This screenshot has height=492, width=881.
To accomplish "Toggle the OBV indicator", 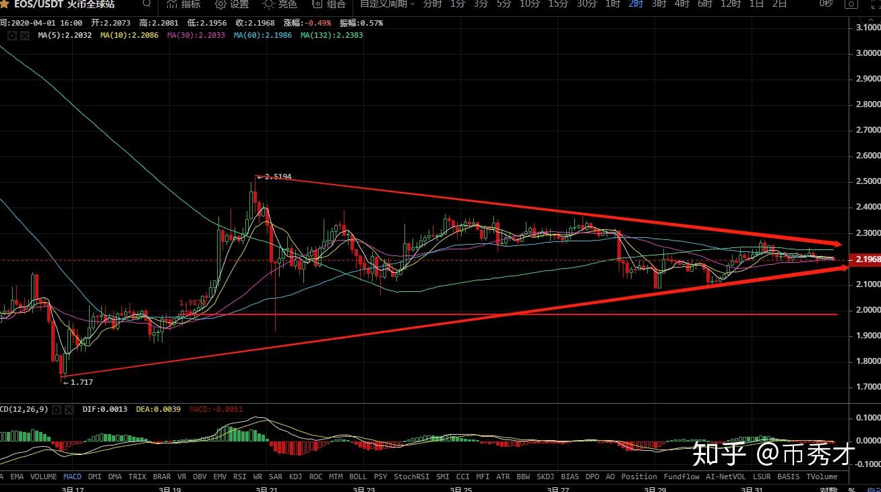I will 200,476.
